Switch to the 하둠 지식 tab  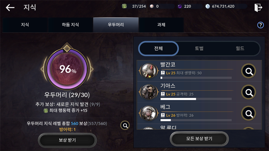coord(70,25)
